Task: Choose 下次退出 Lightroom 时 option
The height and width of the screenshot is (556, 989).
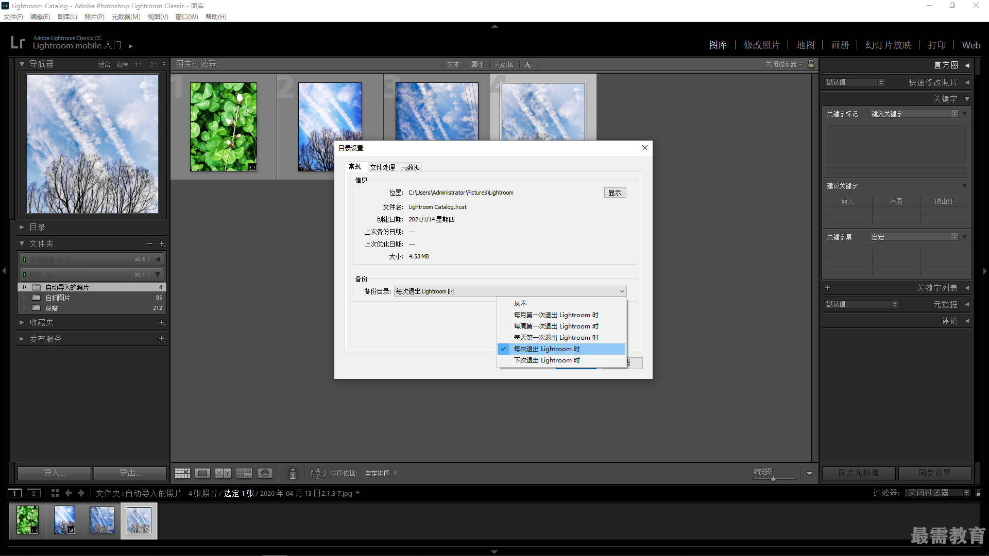Action: pos(561,360)
